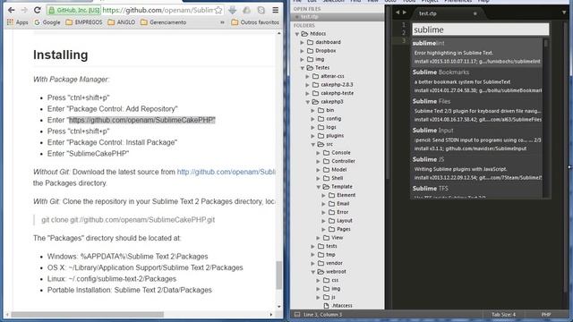
Task: Open the EMPREGOS bookmarks folder
Action: tap(84, 22)
